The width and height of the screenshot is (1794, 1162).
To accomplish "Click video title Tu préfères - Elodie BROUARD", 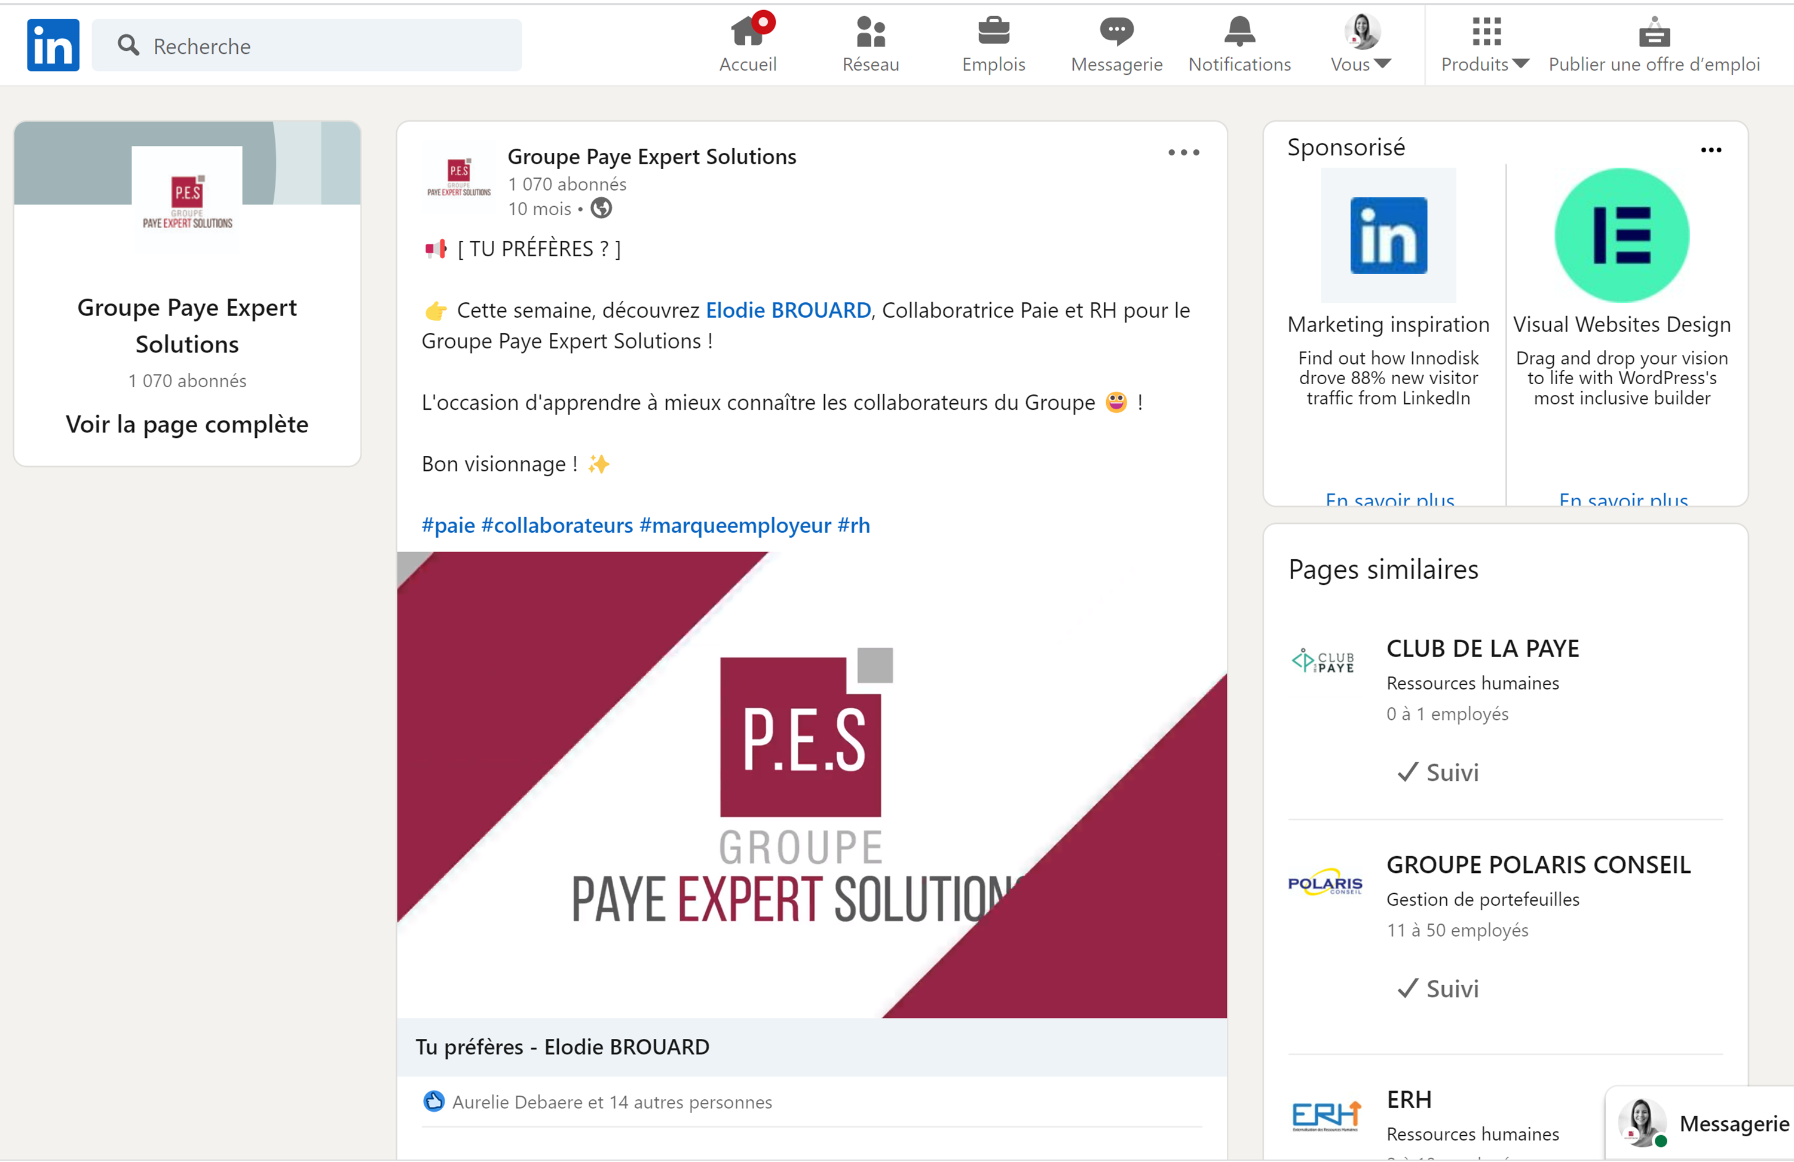I will (562, 1047).
